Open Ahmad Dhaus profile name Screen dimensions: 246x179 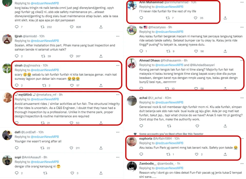pos(149,60)
